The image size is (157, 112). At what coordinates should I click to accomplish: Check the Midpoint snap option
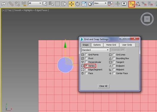coord(114,69)
